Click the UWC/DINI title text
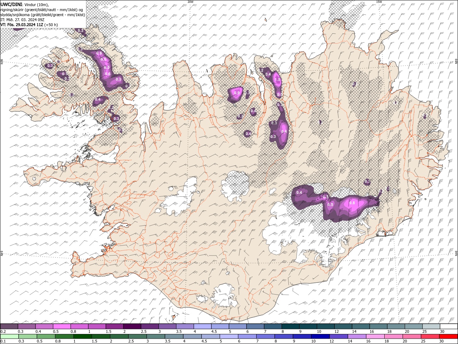The width and height of the screenshot is (458, 344). [x=12, y=4]
